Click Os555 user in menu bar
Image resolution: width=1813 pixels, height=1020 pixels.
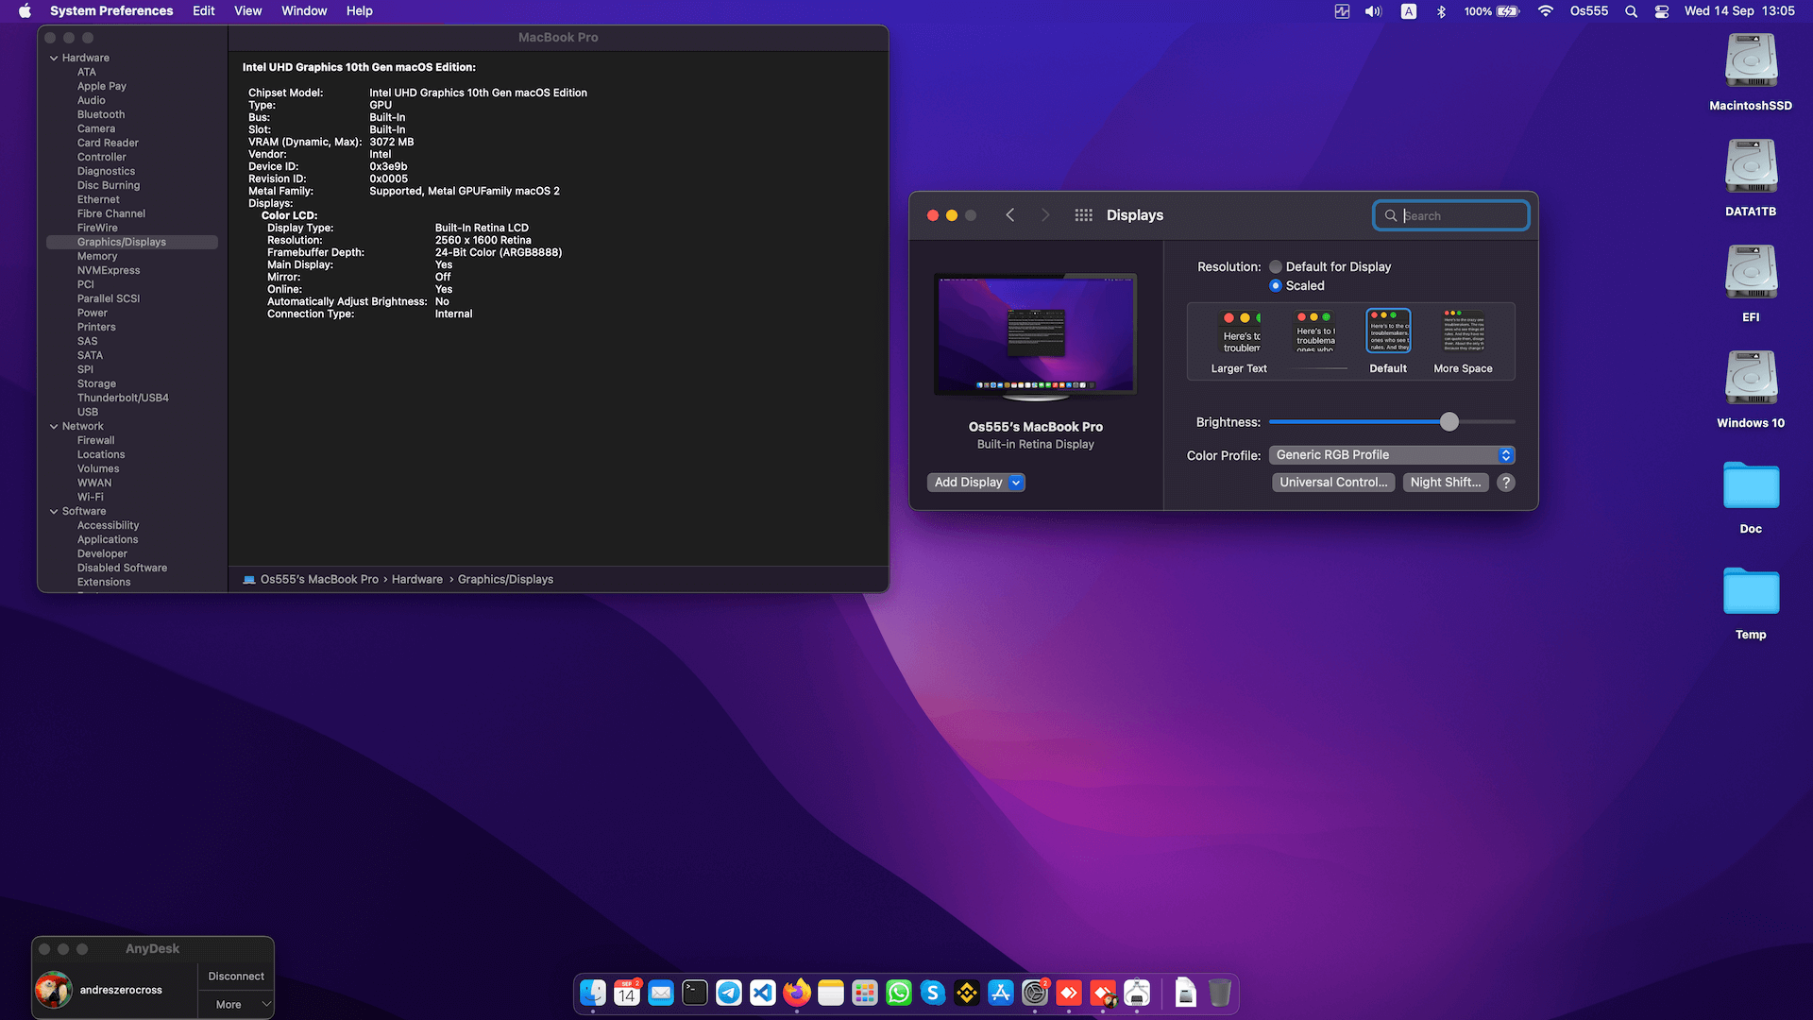click(x=1589, y=11)
